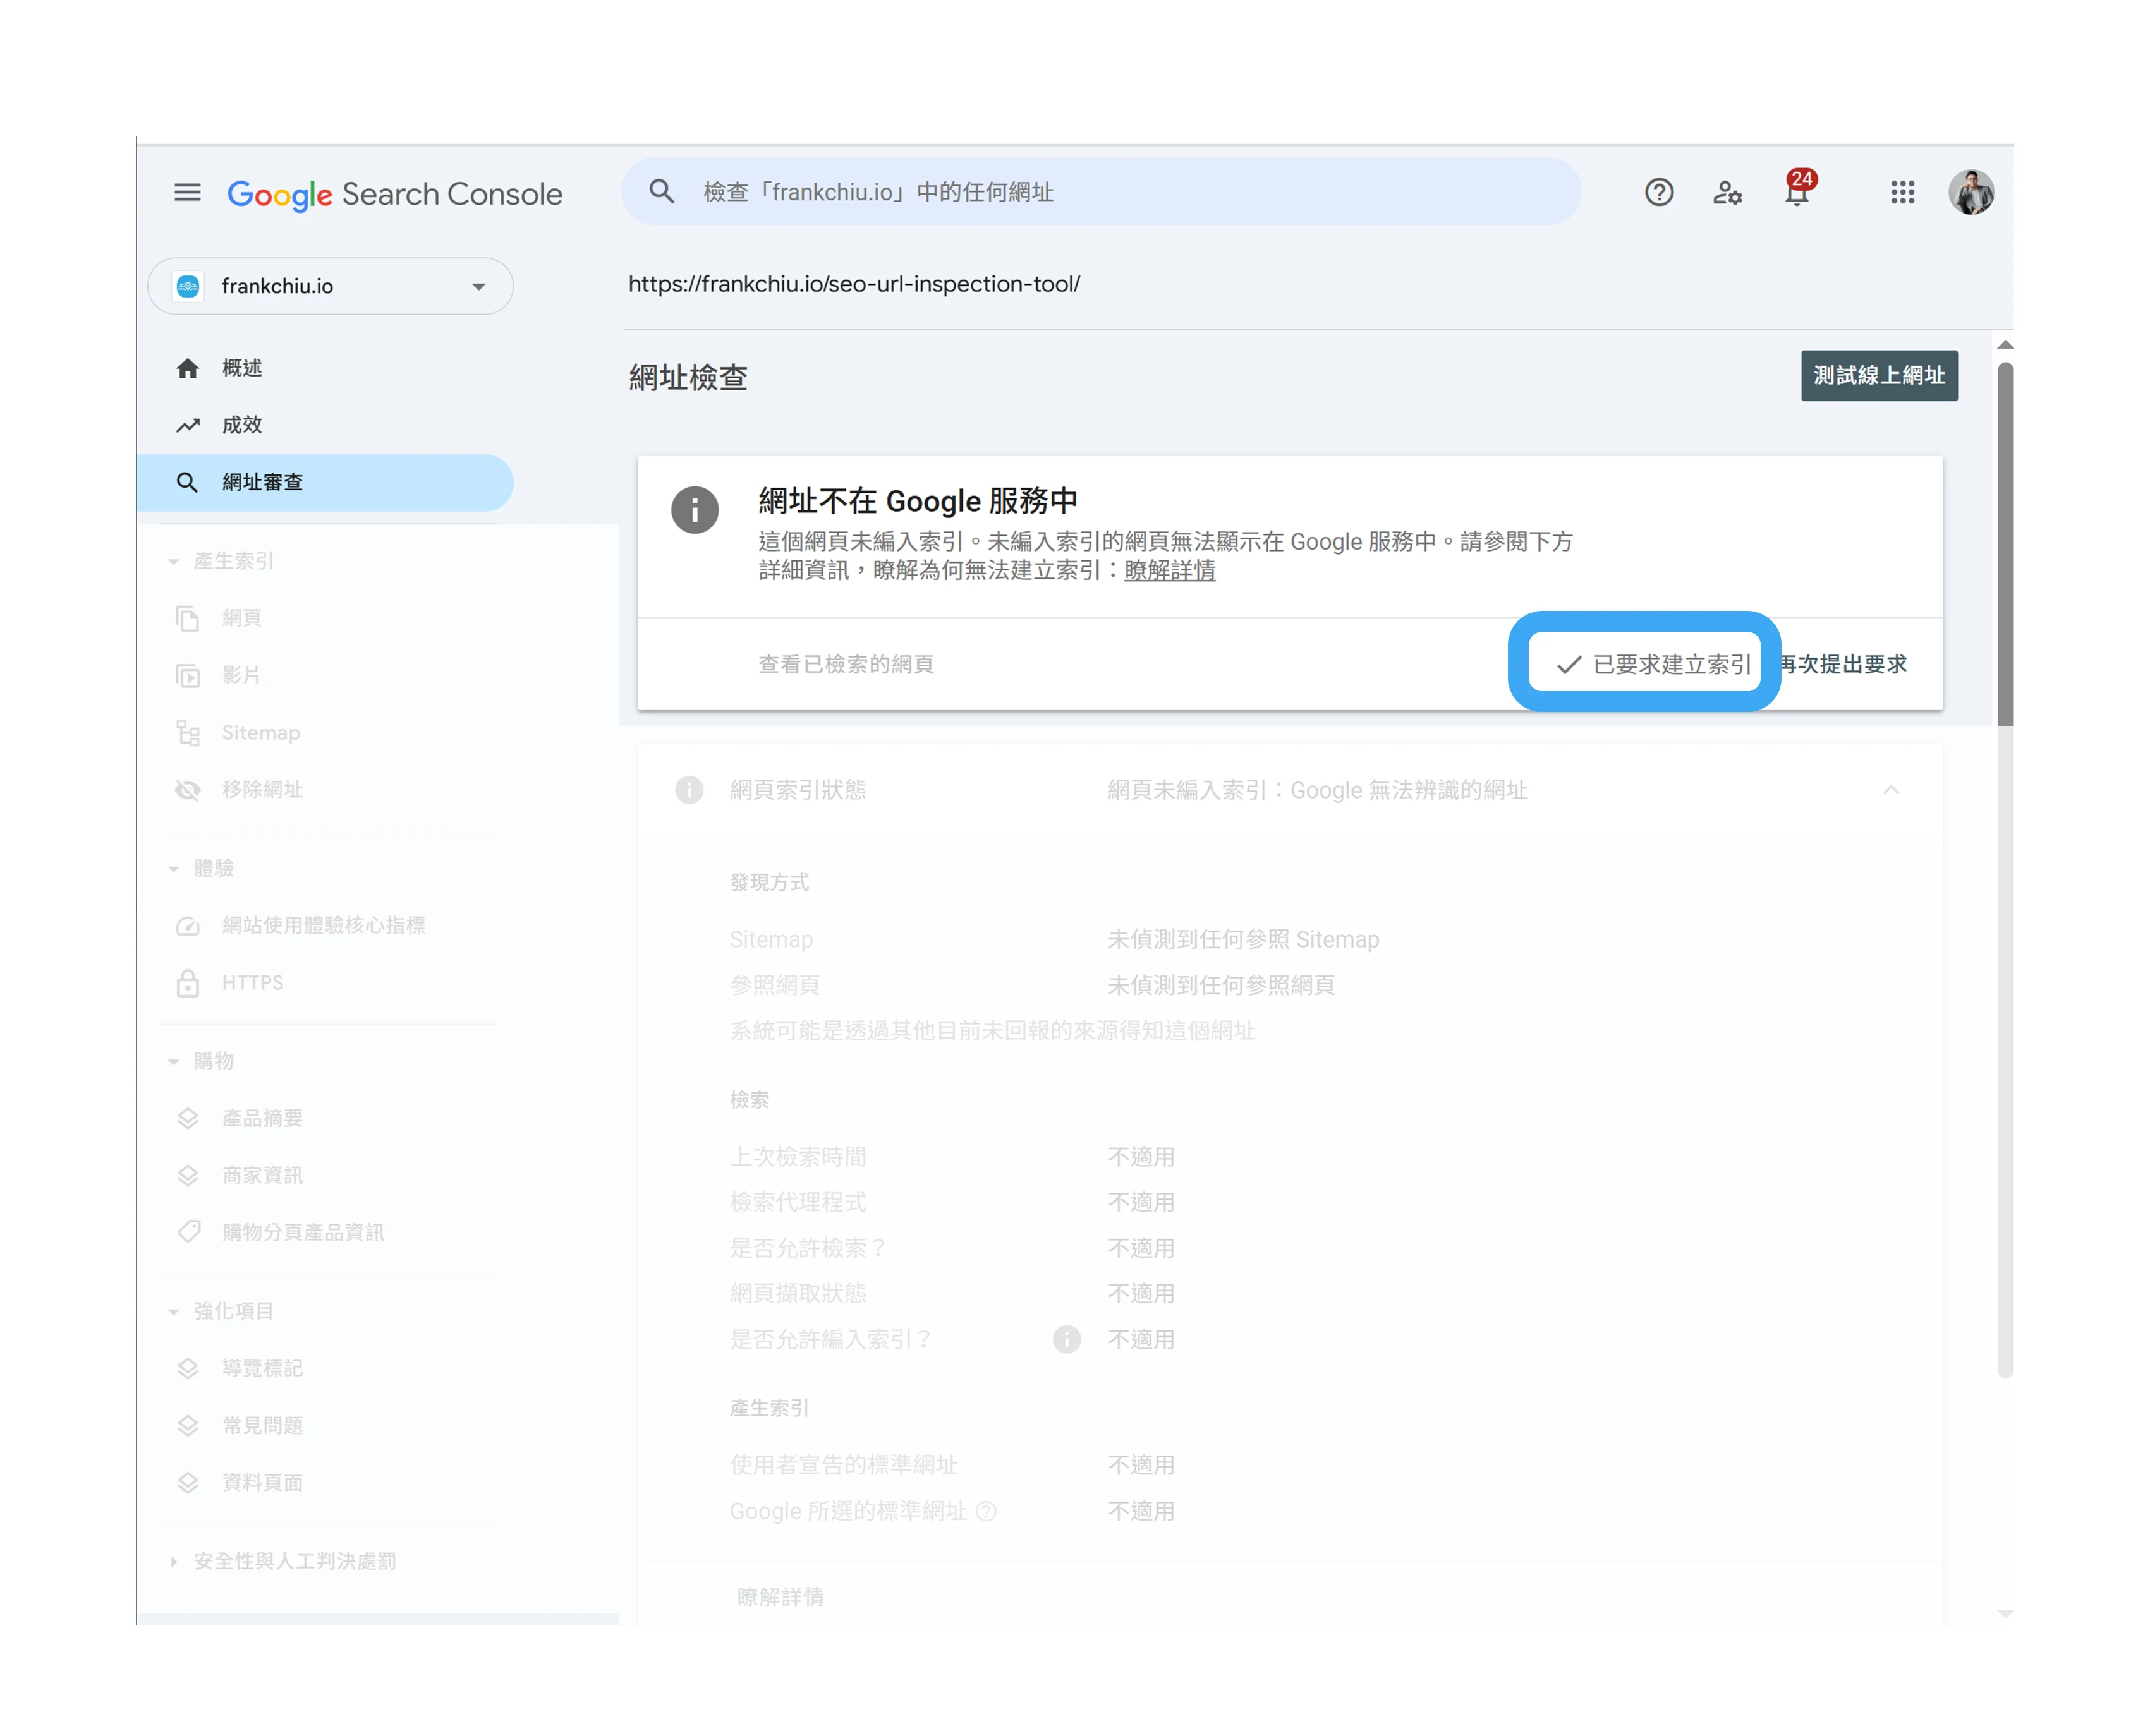This screenshot has width=2150, height=1736.
Task: Open the hamburger main menu
Action: [187, 192]
